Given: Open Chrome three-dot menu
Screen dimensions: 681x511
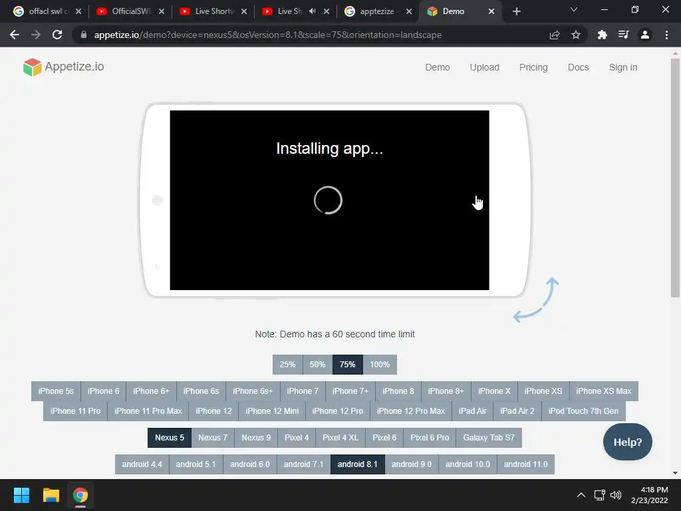Looking at the screenshot, I should [666, 35].
